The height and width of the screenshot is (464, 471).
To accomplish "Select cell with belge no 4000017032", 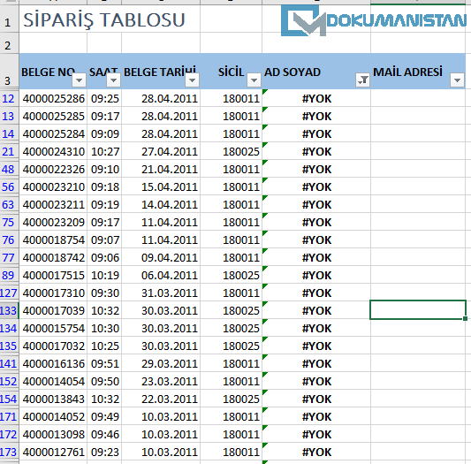I will pyautogui.click(x=54, y=346).
